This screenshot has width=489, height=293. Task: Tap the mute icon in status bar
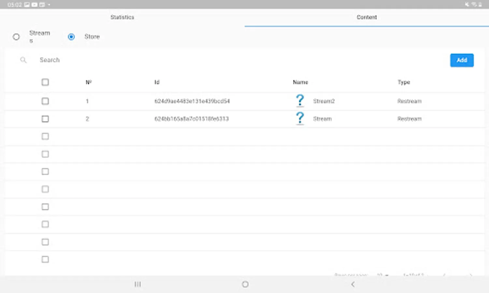467,5
